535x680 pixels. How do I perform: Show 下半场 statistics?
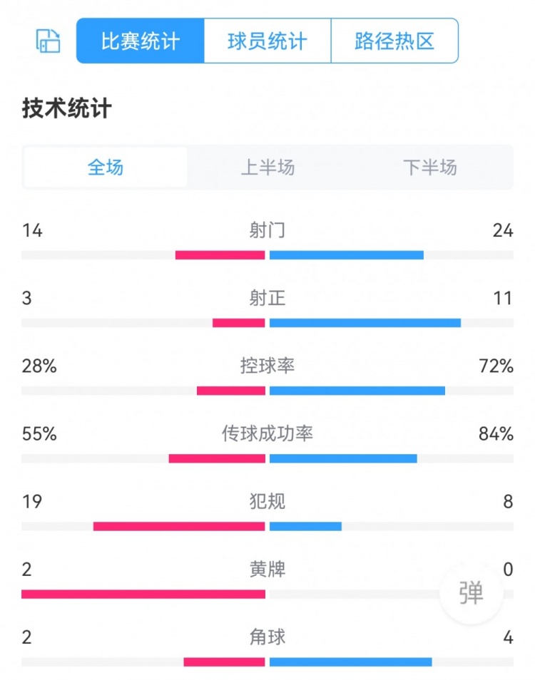(x=429, y=168)
